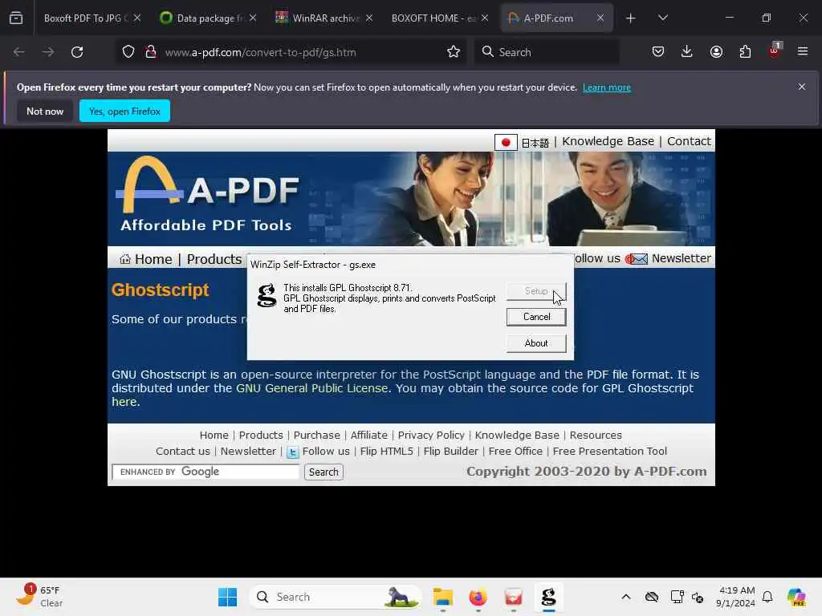Dismiss the Firefox startup notification bar
The width and height of the screenshot is (822, 616).
pyautogui.click(x=802, y=87)
